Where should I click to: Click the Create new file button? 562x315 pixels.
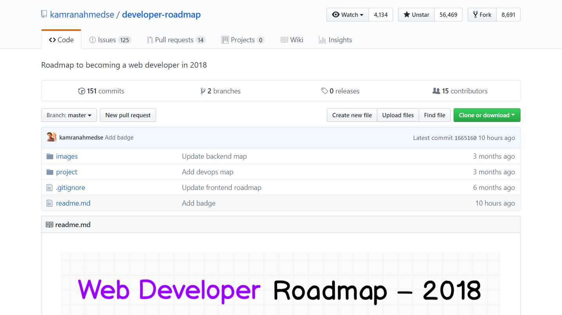point(352,115)
